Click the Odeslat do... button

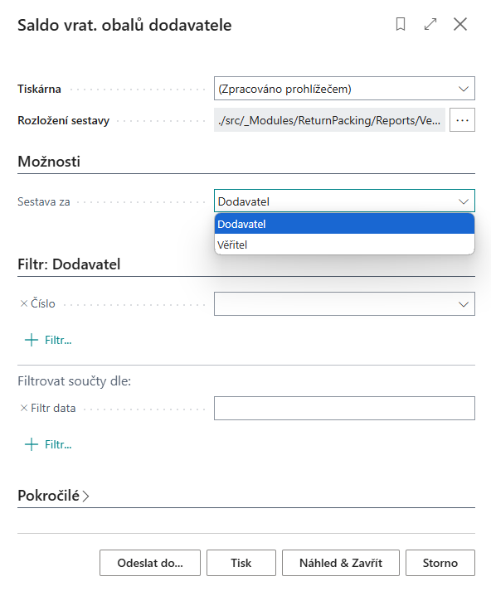click(150, 563)
